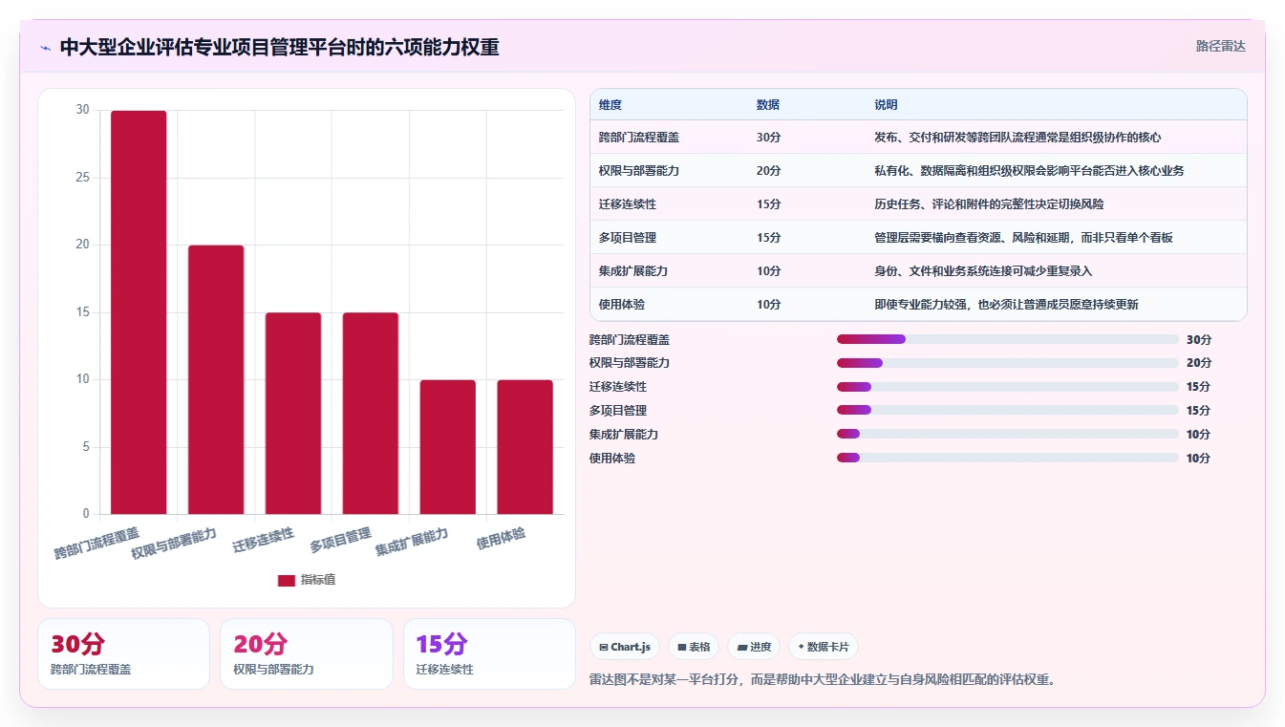Viewport: 1285px width, 727px height.
Task: Click the 跨部门流程覆盖 progress bar
Action: (1008, 339)
